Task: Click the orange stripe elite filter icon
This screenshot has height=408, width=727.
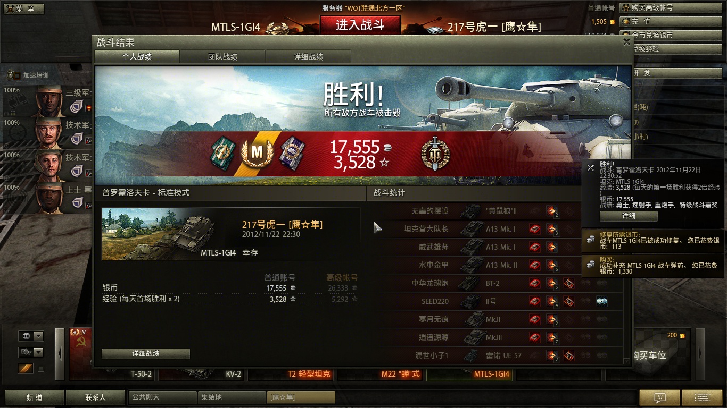Action: point(26,368)
